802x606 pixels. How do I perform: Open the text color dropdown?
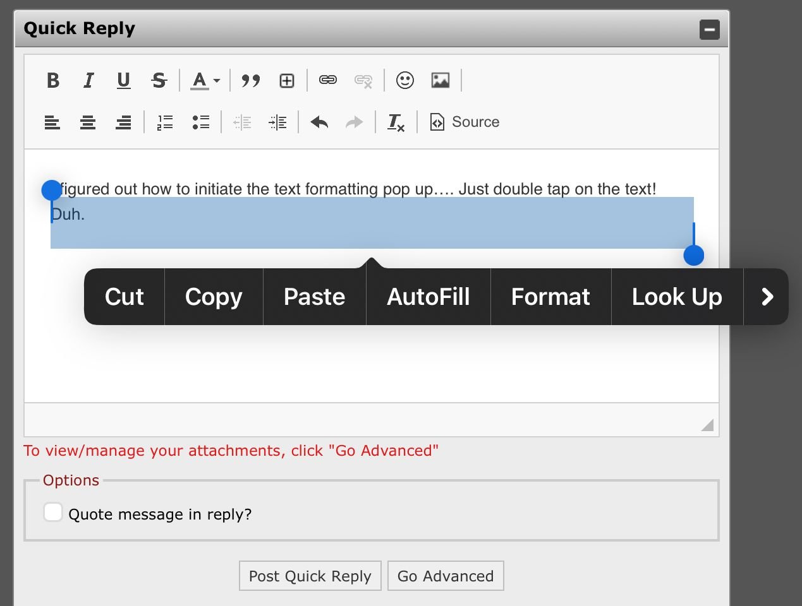205,80
